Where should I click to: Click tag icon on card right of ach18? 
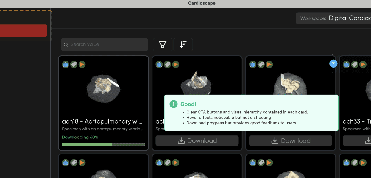[168, 64]
